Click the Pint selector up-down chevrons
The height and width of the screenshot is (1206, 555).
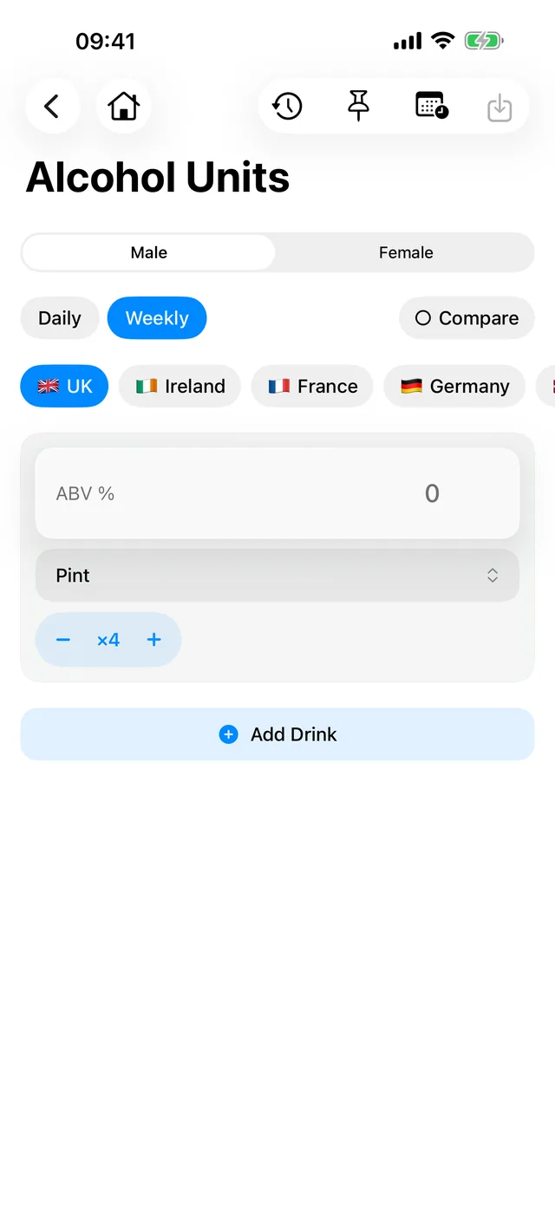coord(493,575)
